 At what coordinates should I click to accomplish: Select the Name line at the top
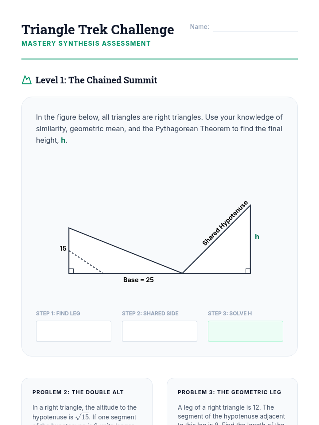click(x=255, y=27)
